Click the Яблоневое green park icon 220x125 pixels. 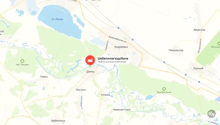click(219, 44)
